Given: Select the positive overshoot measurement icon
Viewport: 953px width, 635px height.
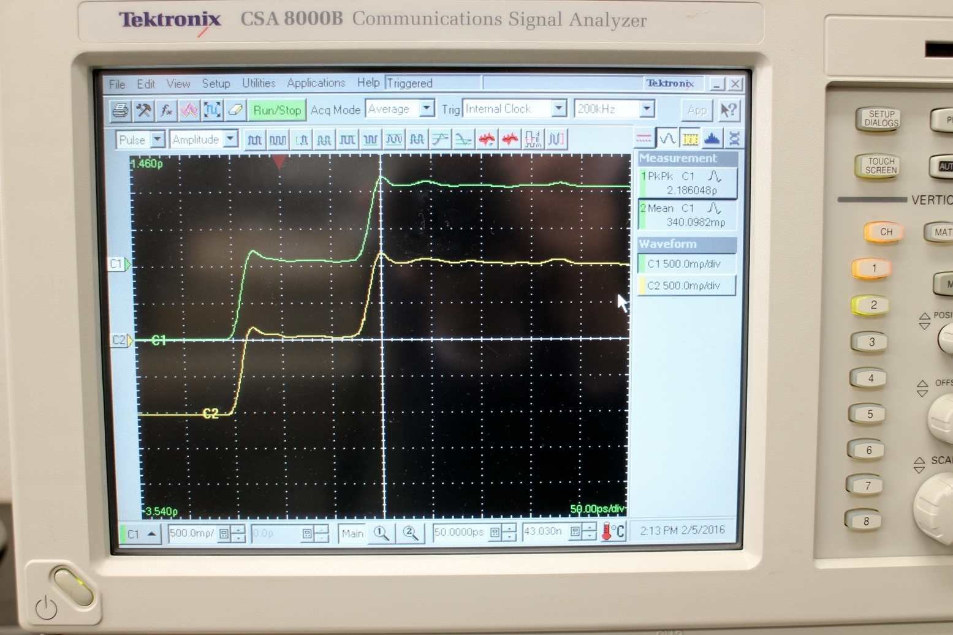Looking at the screenshot, I should click(440, 140).
